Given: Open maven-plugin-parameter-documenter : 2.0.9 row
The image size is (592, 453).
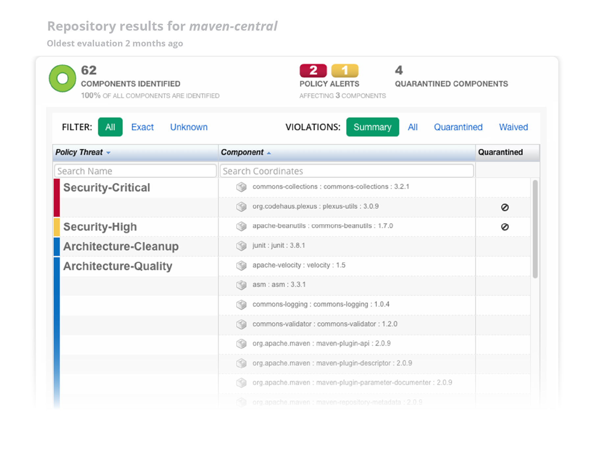Looking at the screenshot, I should (352, 383).
